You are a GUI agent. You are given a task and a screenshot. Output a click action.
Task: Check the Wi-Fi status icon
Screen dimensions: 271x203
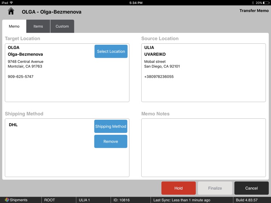[x=12, y=3]
